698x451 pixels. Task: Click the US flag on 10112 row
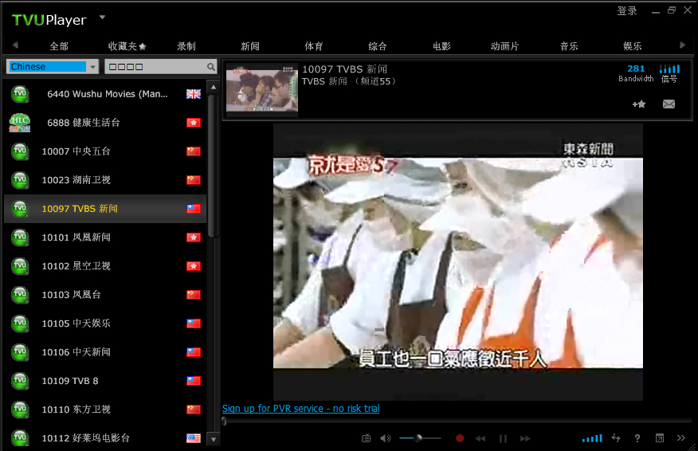[x=193, y=438]
